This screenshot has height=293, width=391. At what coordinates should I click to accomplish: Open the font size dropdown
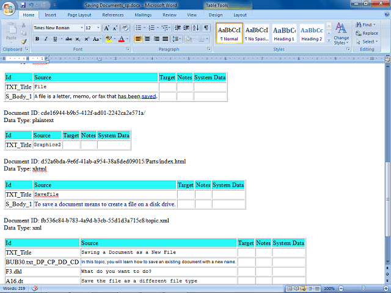point(98,28)
